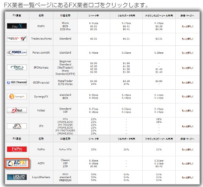
Task: Click the FxPro name cell
Action: pyautogui.click(x=41, y=149)
